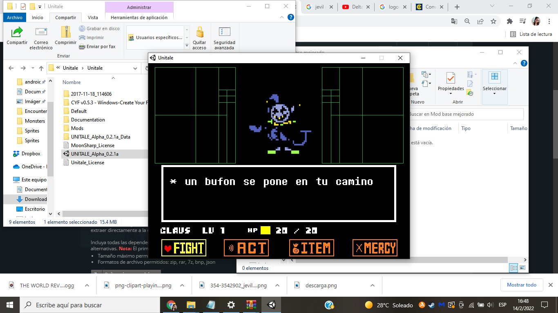
Task: Select the MERCY button in Unitale
Action: pyautogui.click(x=375, y=248)
